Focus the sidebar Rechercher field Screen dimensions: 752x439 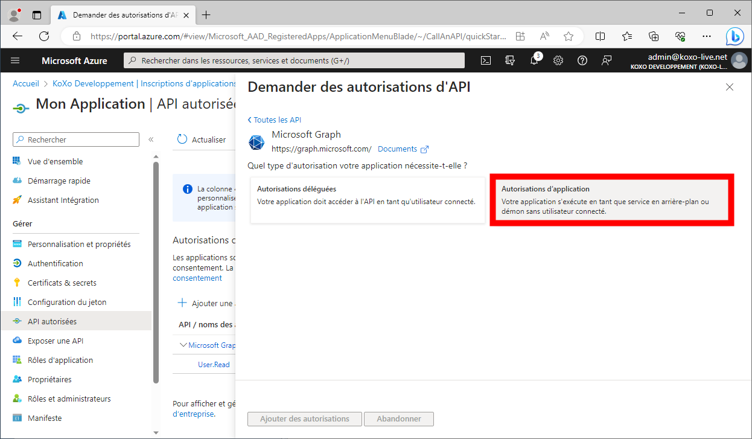[x=76, y=139]
